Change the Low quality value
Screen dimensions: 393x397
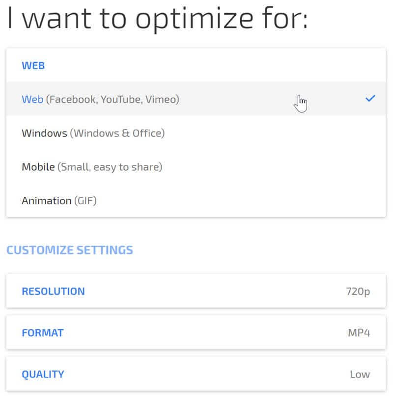tap(360, 374)
